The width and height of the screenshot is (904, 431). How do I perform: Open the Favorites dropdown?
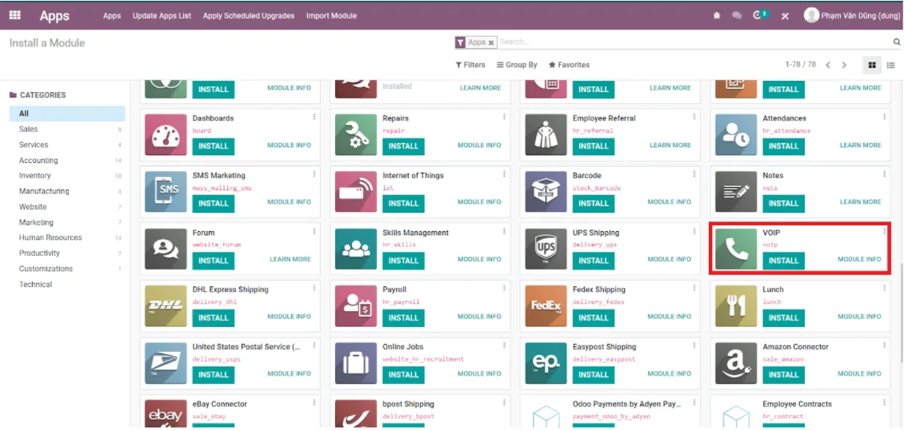569,65
